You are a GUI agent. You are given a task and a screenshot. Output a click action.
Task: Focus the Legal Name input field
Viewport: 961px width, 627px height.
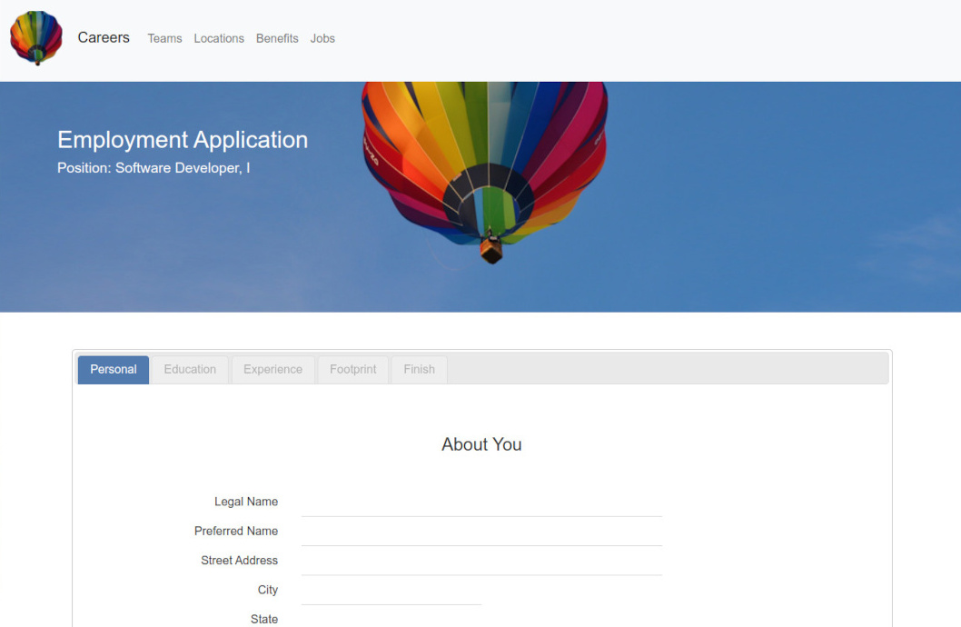(x=481, y=503)
